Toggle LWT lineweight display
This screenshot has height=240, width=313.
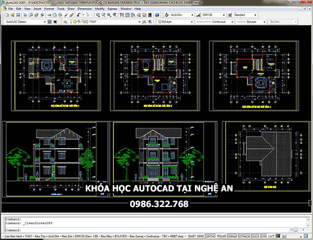click(271, 236)
